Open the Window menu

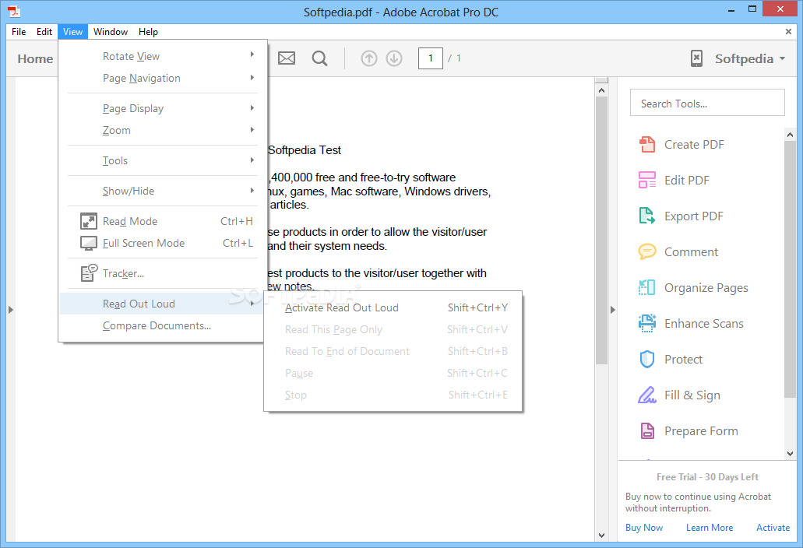point(110,32)
